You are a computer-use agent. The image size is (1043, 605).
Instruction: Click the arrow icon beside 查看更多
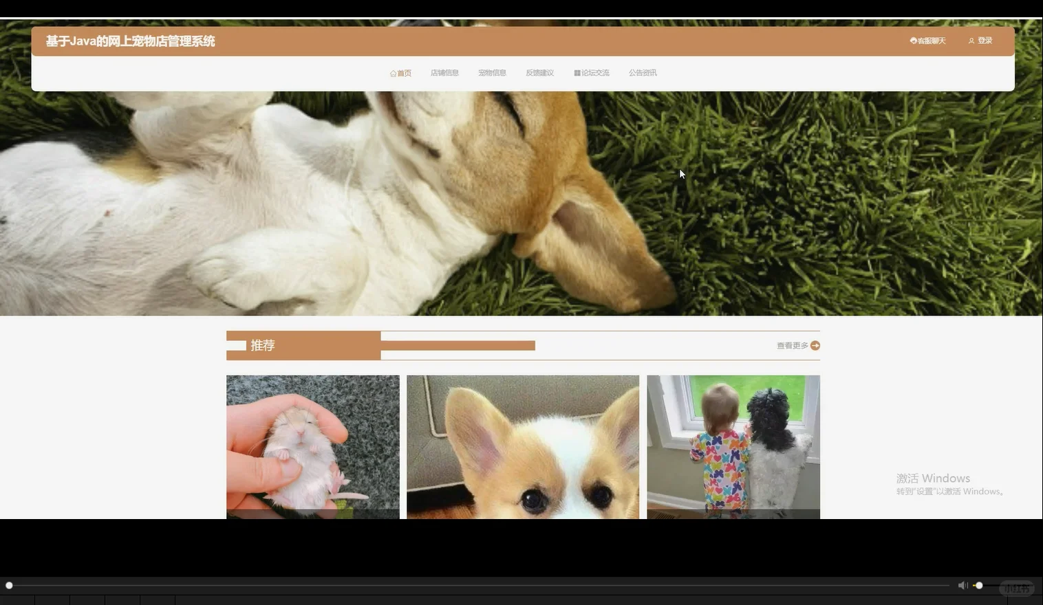pos(815,346)
